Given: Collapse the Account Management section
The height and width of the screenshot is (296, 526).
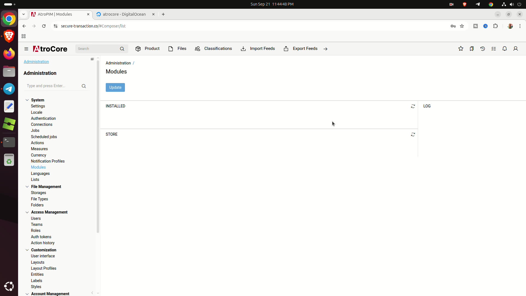Looking at the screenshot, I should coord(27,294).
